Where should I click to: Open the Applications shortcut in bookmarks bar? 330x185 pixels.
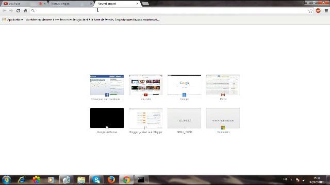point(13,20)
